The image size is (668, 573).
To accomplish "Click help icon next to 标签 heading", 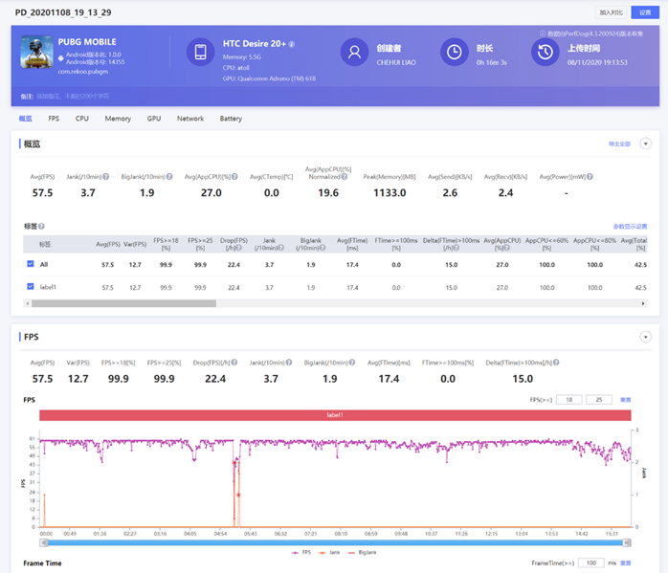I will click(41, 227).
